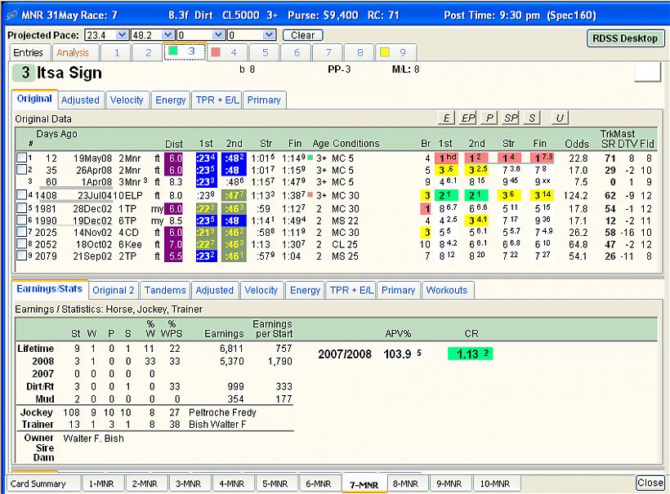Open the 23.4 projected pace dropdown

point(123,35)
